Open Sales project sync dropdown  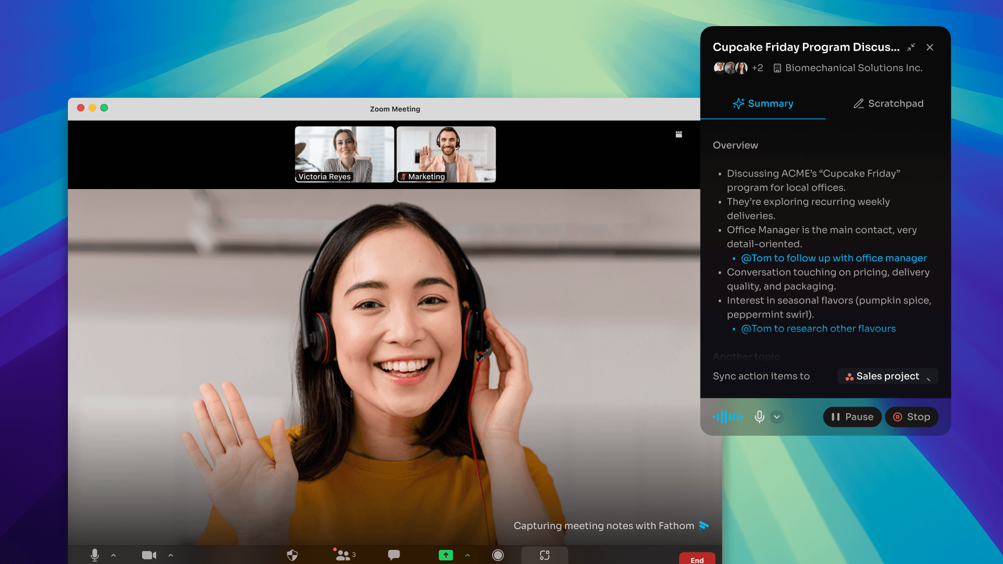pyautogui.click(x=888, y=376)
